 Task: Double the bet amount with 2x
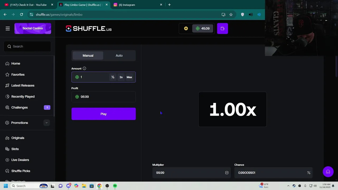click(x=121, y=77)
